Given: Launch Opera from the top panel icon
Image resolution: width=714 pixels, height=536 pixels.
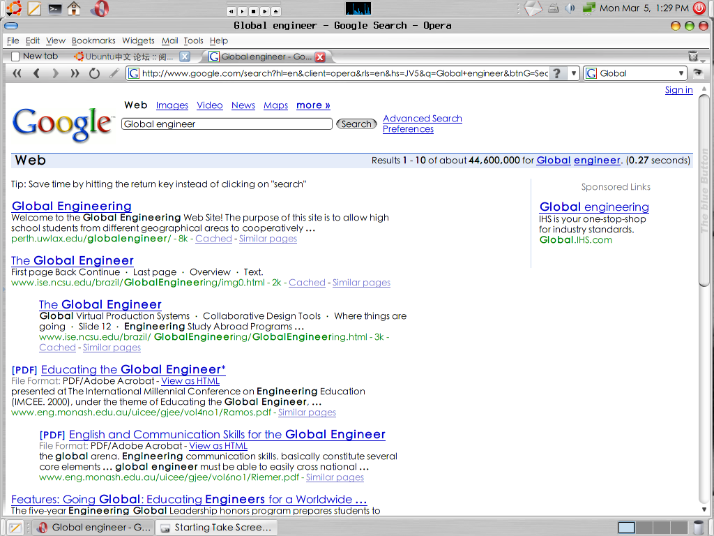Looking at the screenshot, I should point(100,8).
